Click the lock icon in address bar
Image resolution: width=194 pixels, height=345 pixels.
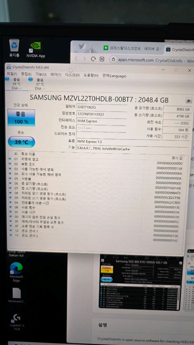[x=113, y=59]
